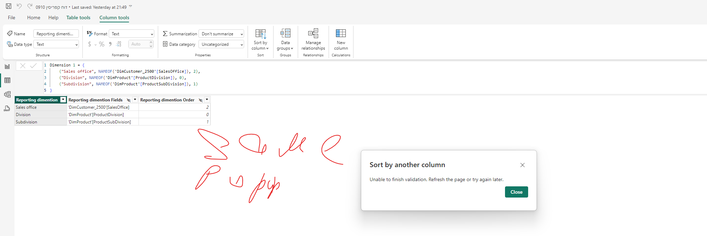This screenshot has height=236, width=707.
Task: Switch to Model view in sidebar
Action: click(7, 94)
